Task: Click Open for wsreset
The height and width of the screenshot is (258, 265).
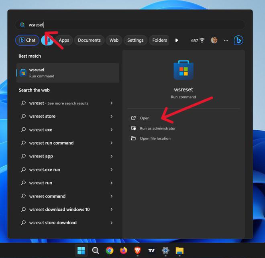Action: (x=145, y=118)
